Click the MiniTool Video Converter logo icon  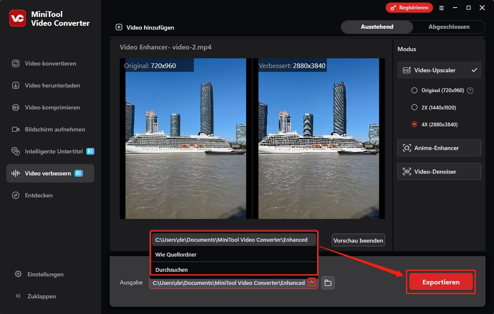(x=18, y=18)
